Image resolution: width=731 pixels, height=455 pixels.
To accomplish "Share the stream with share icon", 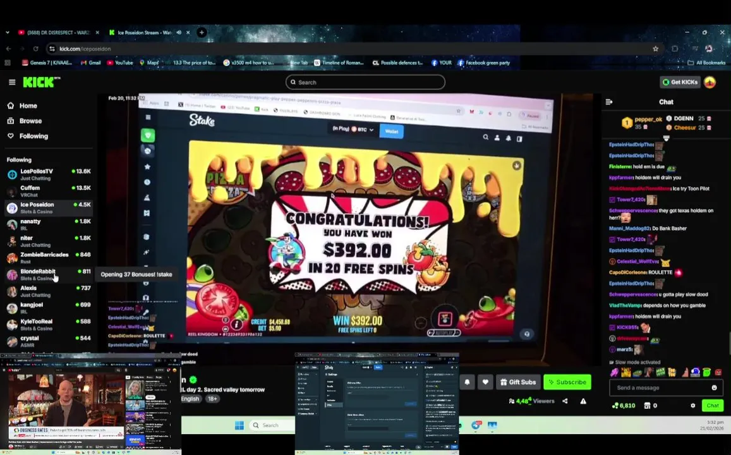I will 565,401.
